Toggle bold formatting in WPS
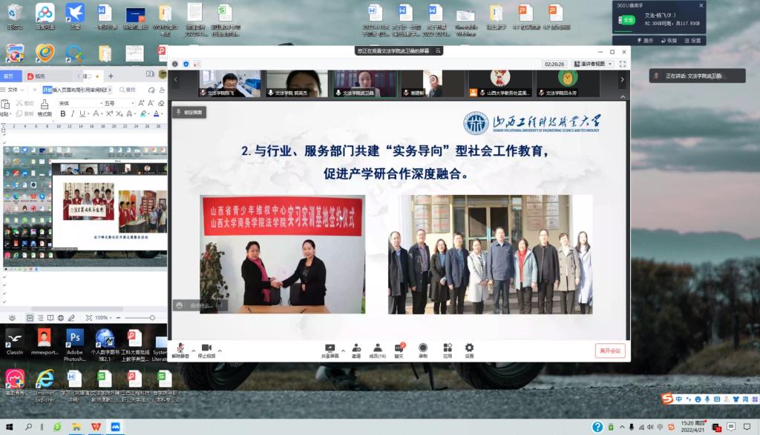Image resolution: width=760 pixels, height=435 pixels. [x=62, y=113]
